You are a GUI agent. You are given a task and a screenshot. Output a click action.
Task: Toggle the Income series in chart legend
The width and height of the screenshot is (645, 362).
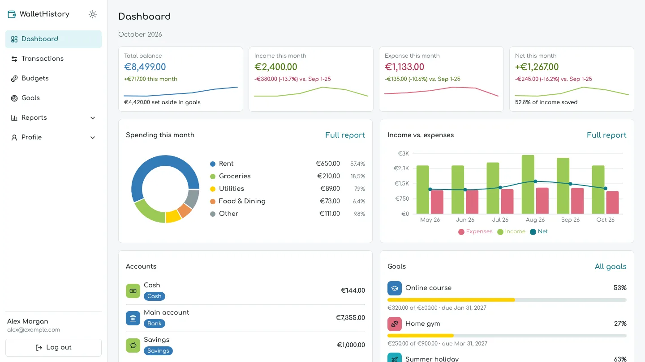[511, 232]
